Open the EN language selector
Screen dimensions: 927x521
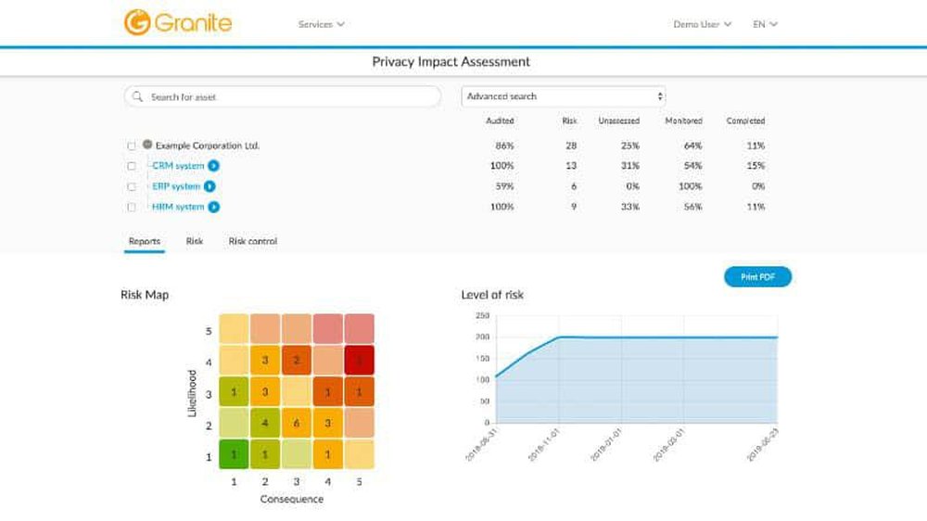tap(765, 24)
